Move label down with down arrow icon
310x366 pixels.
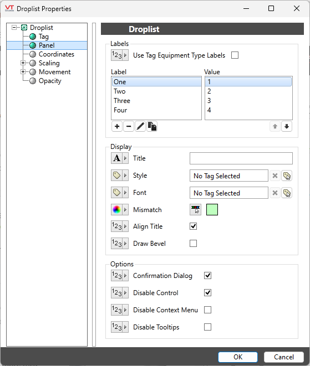tap(287, 126)
